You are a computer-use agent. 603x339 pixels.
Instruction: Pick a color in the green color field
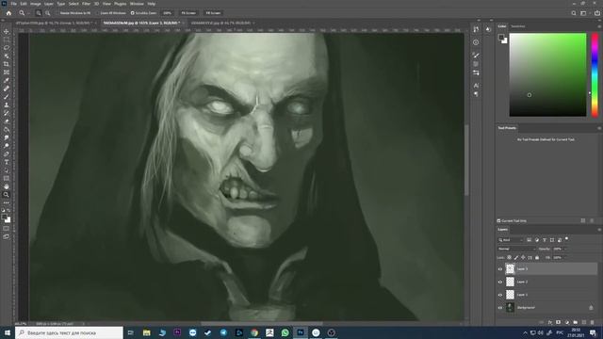(x=547, y=74)
